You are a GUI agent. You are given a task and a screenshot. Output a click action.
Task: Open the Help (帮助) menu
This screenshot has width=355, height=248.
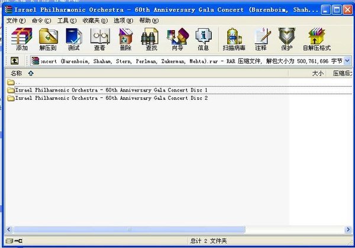[149, 21]
